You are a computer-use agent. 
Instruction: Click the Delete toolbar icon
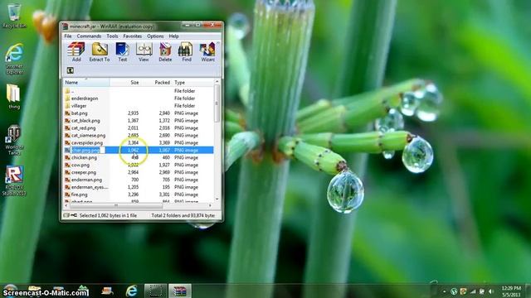tap(165, 51)
